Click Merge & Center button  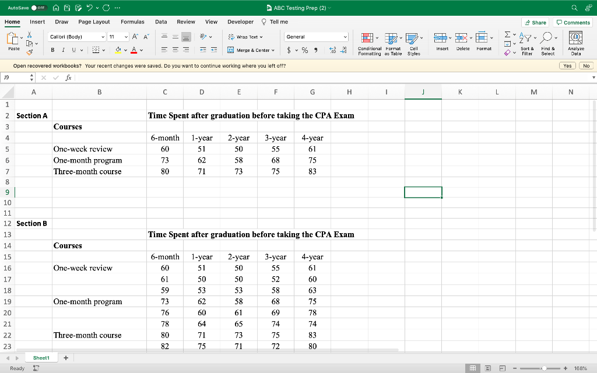248,50
